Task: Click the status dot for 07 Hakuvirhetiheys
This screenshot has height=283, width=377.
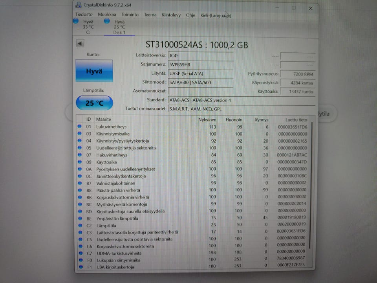Action: (x=80, y=155)
